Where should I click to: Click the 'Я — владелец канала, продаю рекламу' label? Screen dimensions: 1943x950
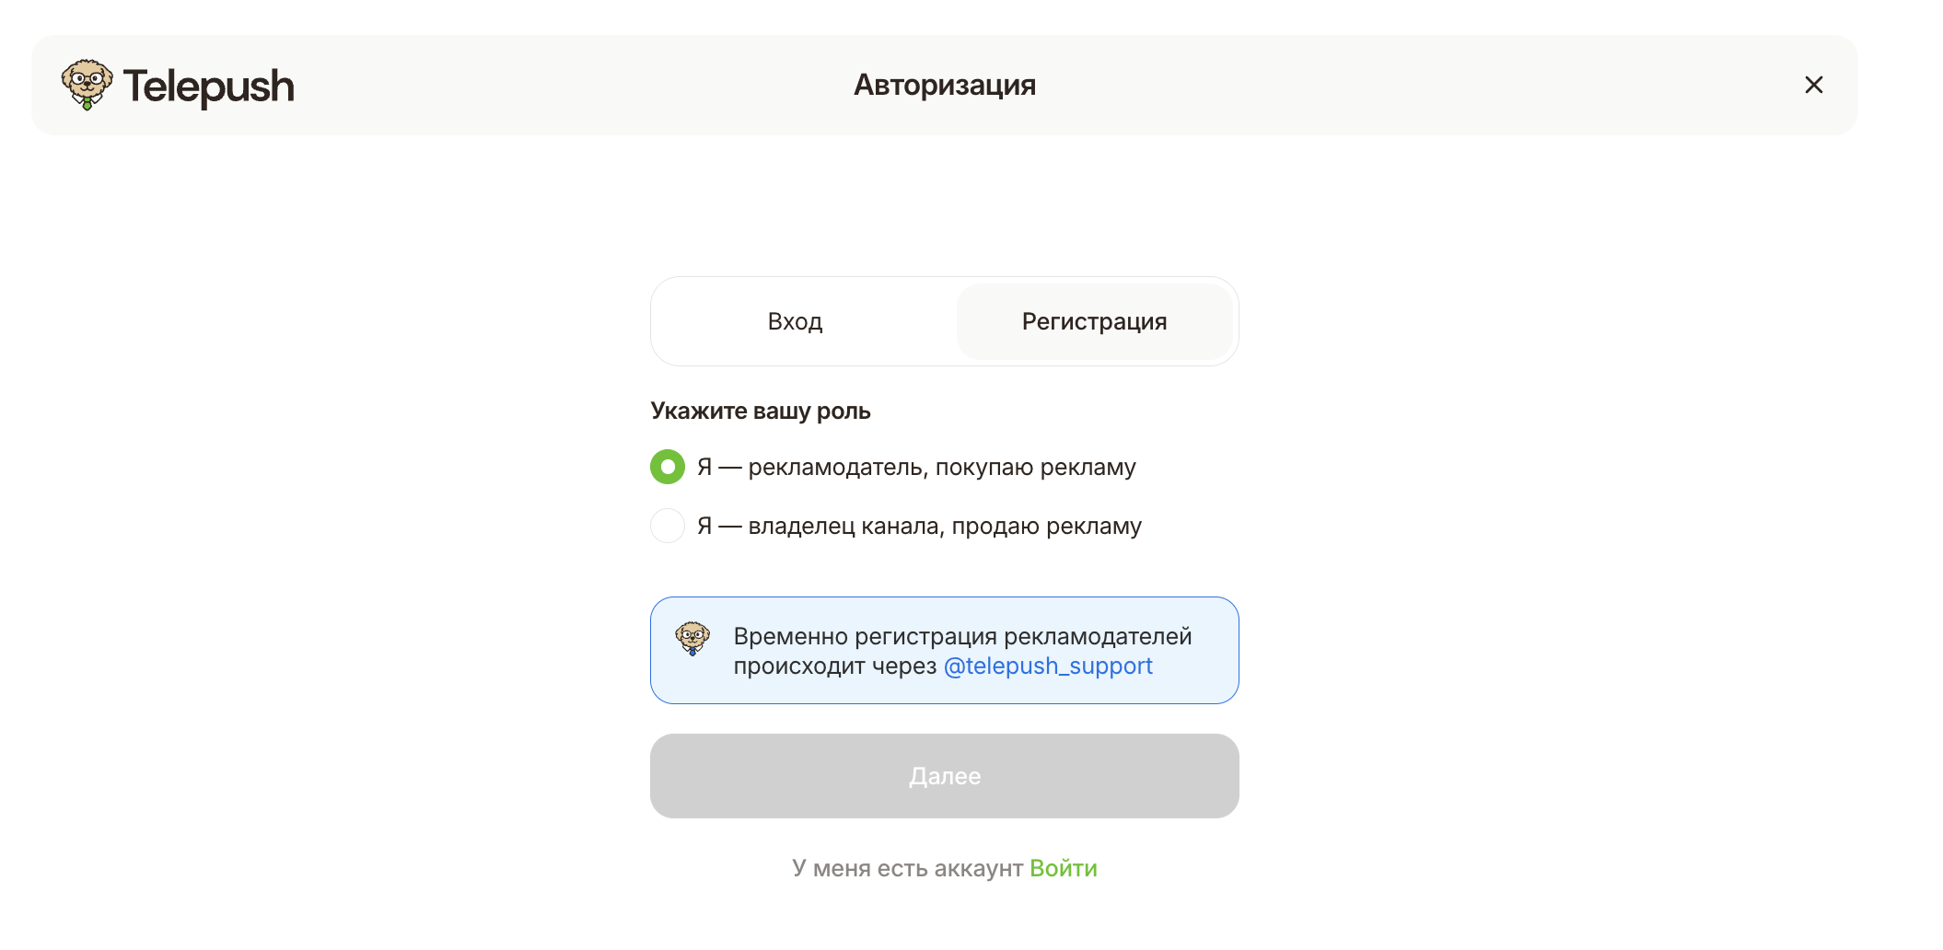click(x=919, y=527)
